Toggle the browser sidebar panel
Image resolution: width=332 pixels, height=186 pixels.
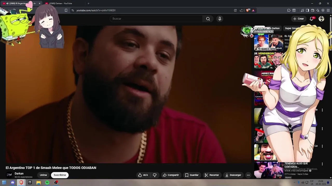307,10
